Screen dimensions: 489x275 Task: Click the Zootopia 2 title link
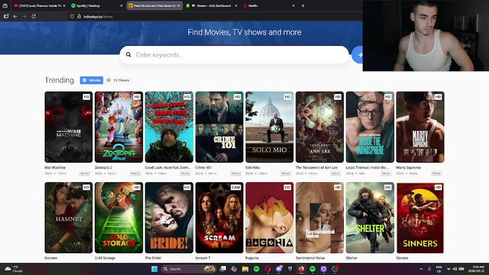[103, 168]
